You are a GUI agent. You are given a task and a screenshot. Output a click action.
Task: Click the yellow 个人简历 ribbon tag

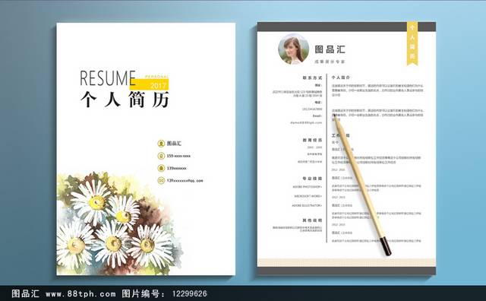tap(412, 43)
